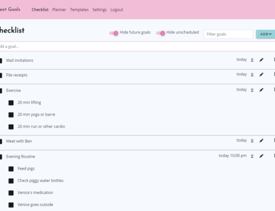Click the File receipts goal text
Viewport: 275px width, 211px height.
16,75
